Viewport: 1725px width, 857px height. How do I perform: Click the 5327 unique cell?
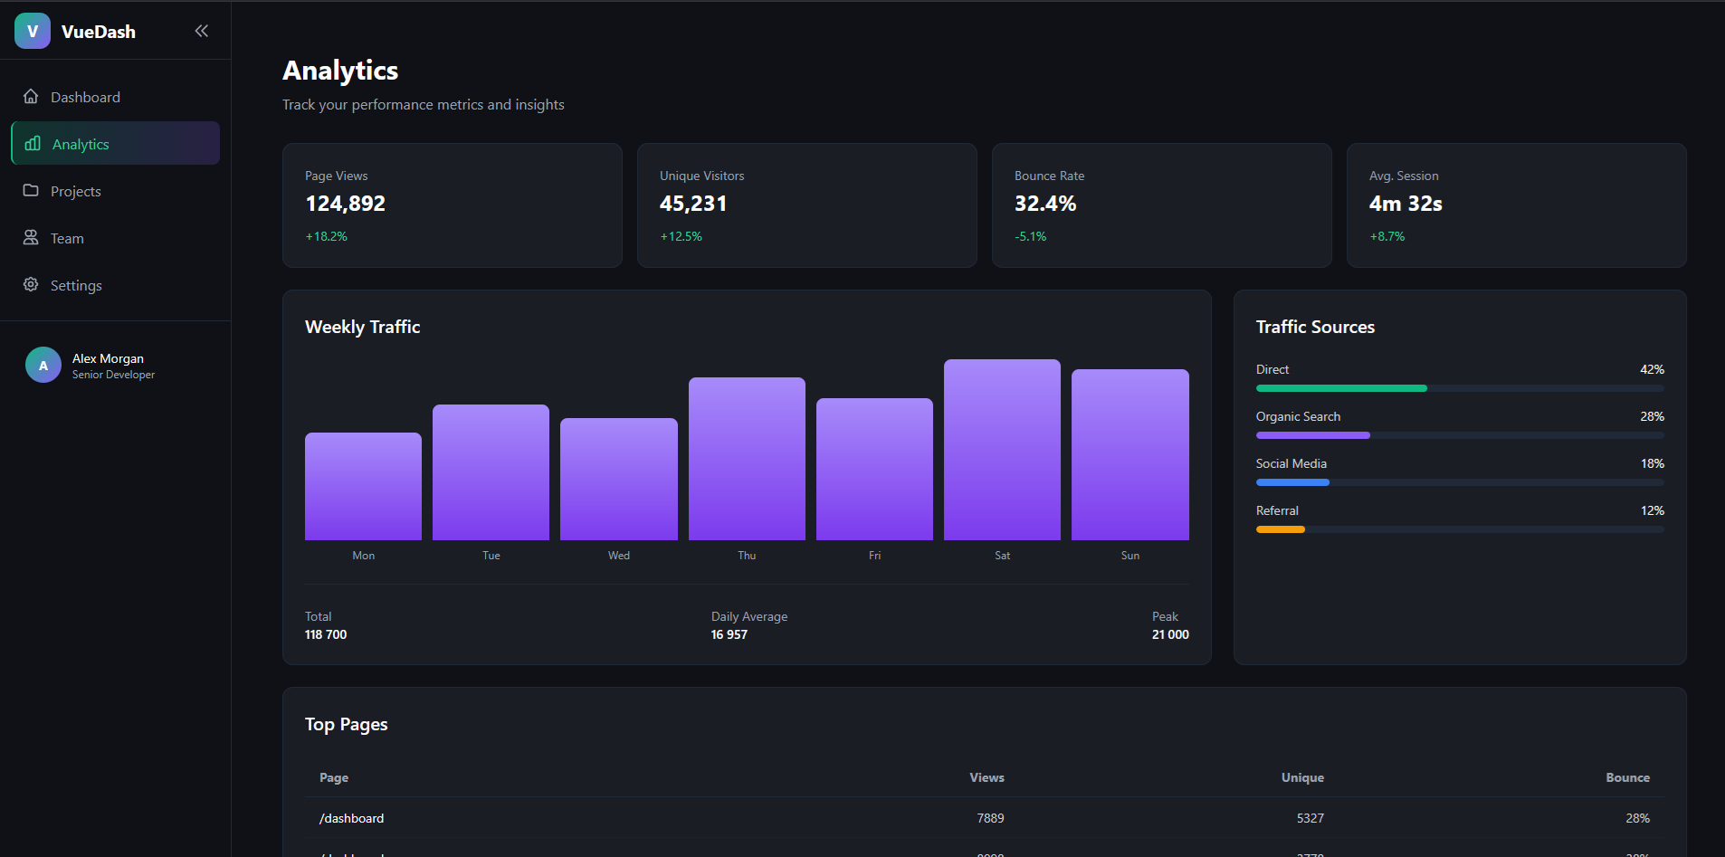[x=1310, y=818]
